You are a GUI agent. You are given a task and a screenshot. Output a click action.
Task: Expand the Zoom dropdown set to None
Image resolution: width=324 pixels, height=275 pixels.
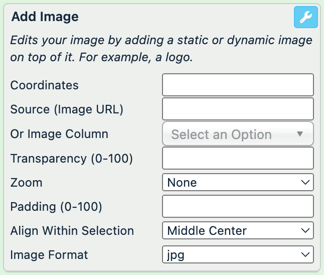238,183
